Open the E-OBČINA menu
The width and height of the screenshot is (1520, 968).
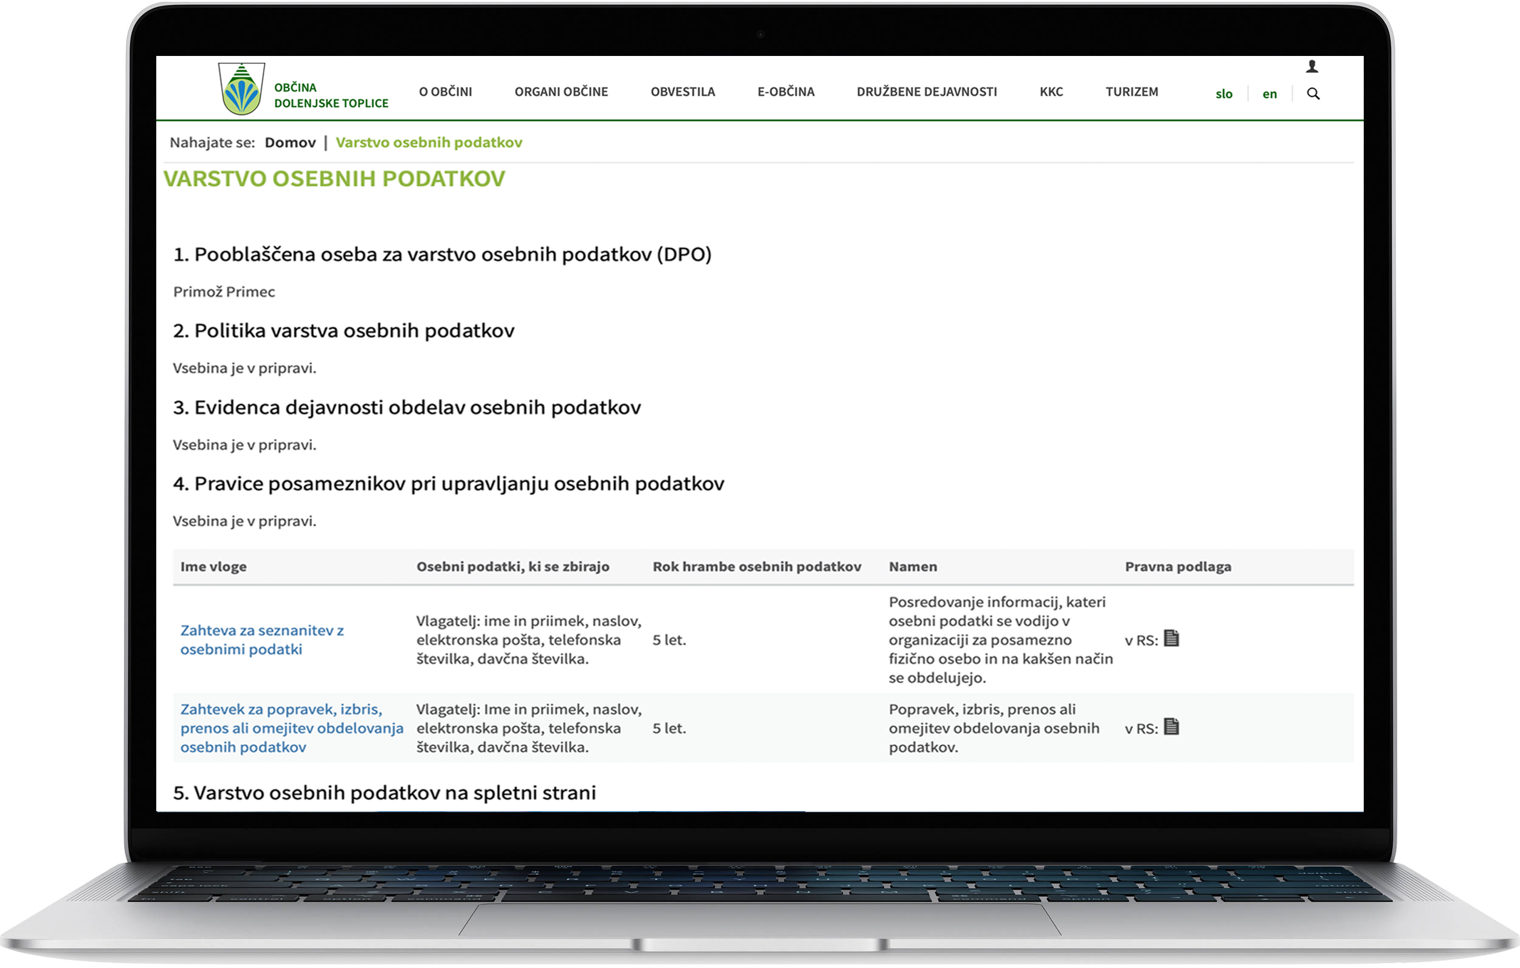point(786,92)
